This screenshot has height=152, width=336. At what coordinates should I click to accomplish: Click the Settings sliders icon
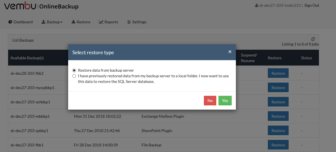129,22
